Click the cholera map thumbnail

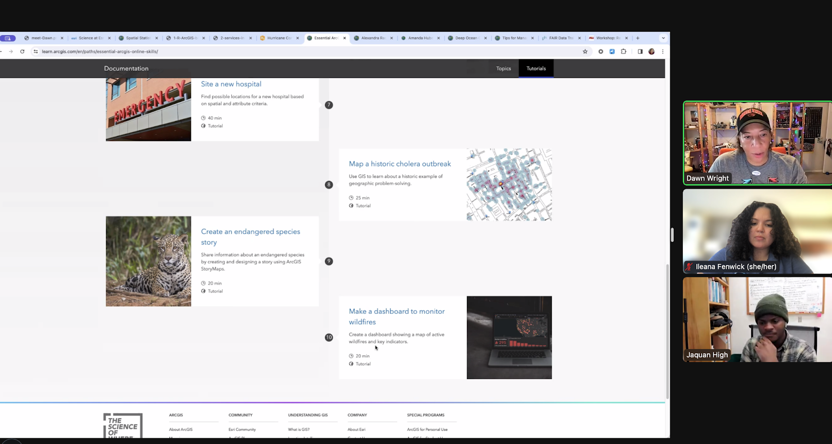[x=509, y=185]
